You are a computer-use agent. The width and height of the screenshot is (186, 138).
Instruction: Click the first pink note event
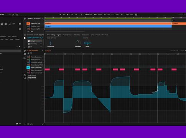tap(47, 69)
